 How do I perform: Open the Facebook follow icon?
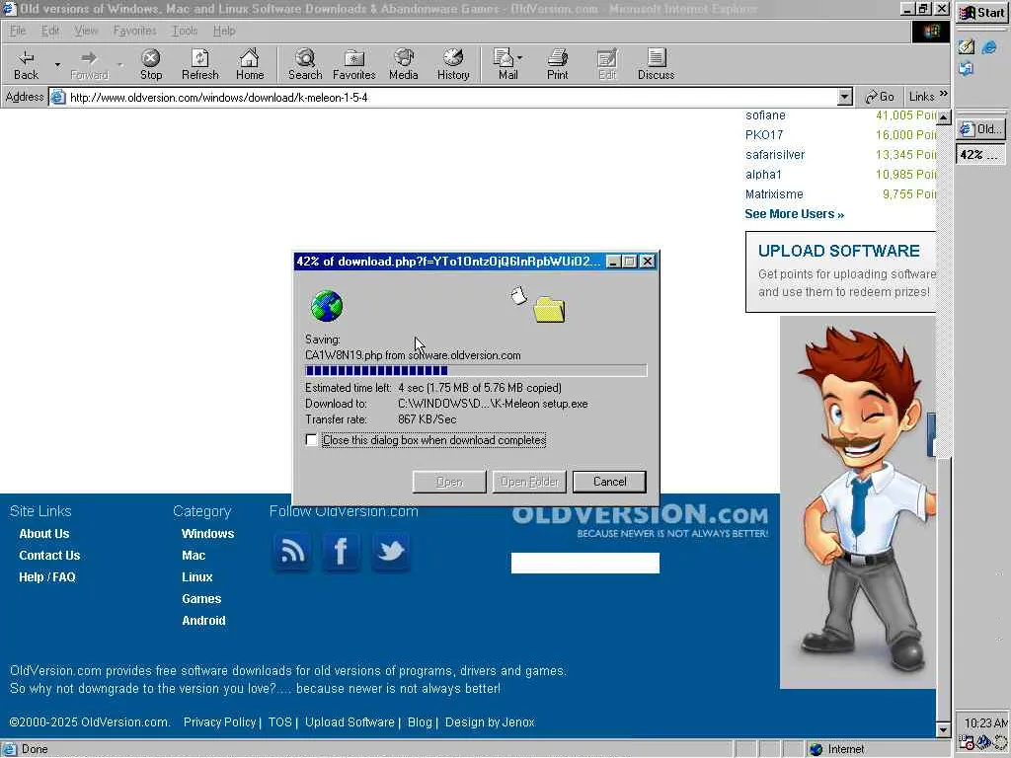point(341,552)
